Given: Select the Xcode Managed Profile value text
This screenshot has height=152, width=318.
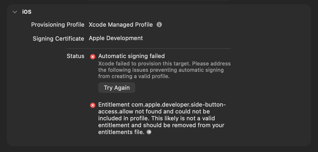Looking at the screenshot, I should click(x=121, y=25).
